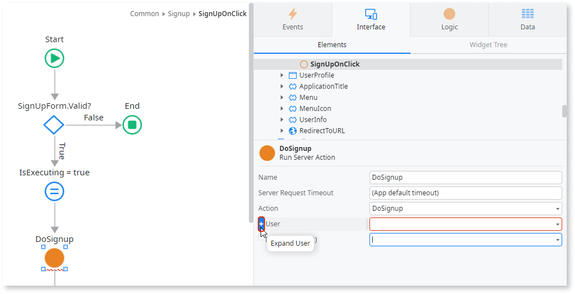Click the RedirectToURL globe icon
This screenshot has height=294, width=575.
pos(293,131)
